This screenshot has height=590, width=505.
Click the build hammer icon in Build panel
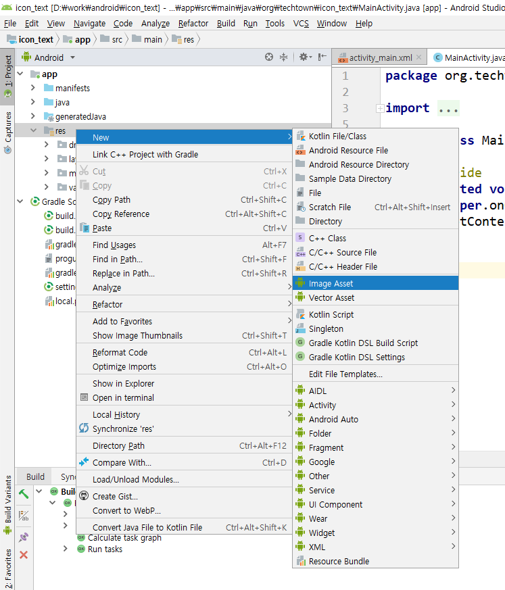coord(24,493)
